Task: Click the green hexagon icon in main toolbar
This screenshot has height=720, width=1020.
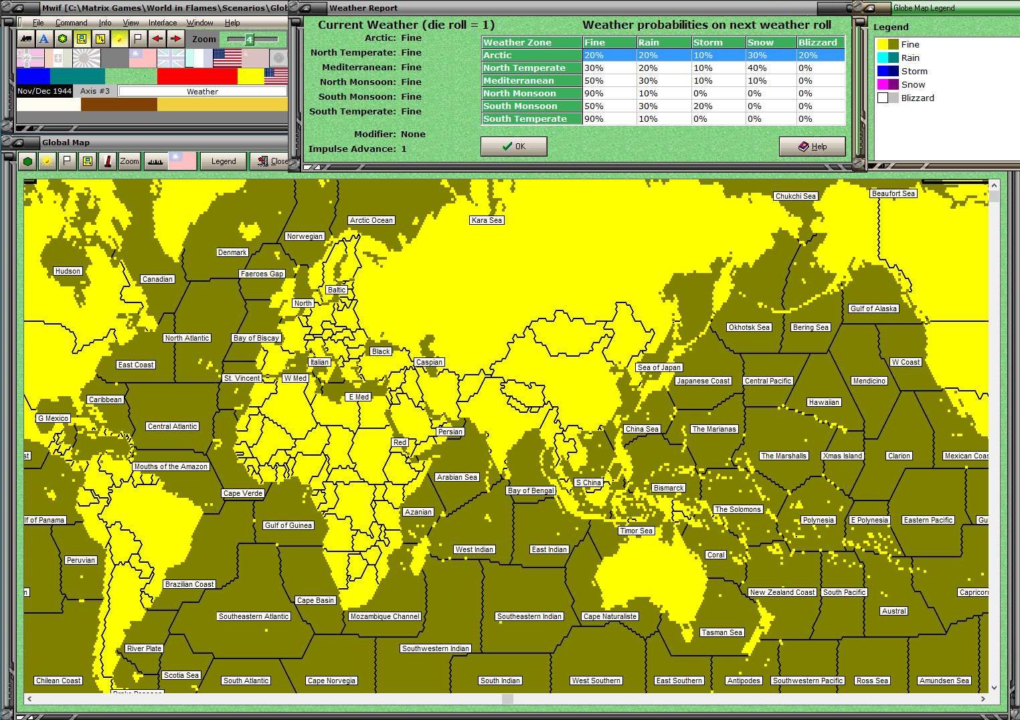Action: [x=63, y=39]
